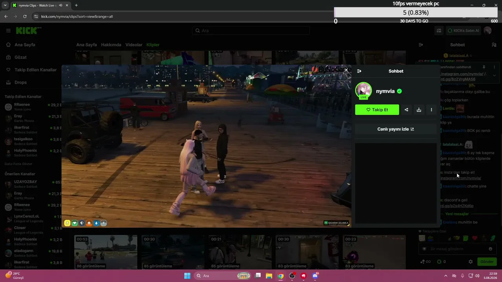Go back in browser history
This screenshot has height=282, width=502.
pyautogui.click(x=6, y=16)
